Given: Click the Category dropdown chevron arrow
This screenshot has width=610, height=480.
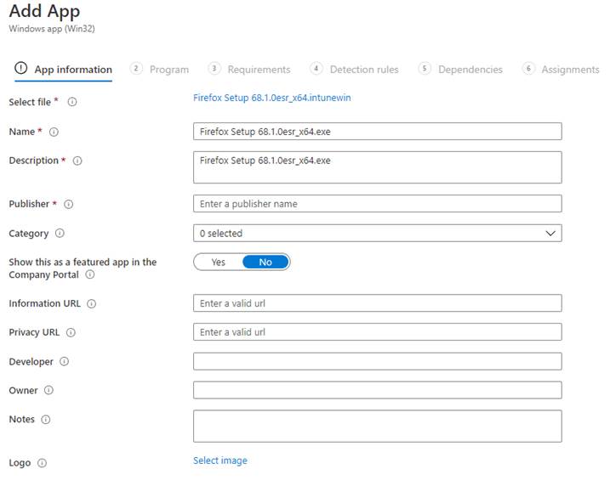Looking at the screenshot, I should click(x=550, y=234).
